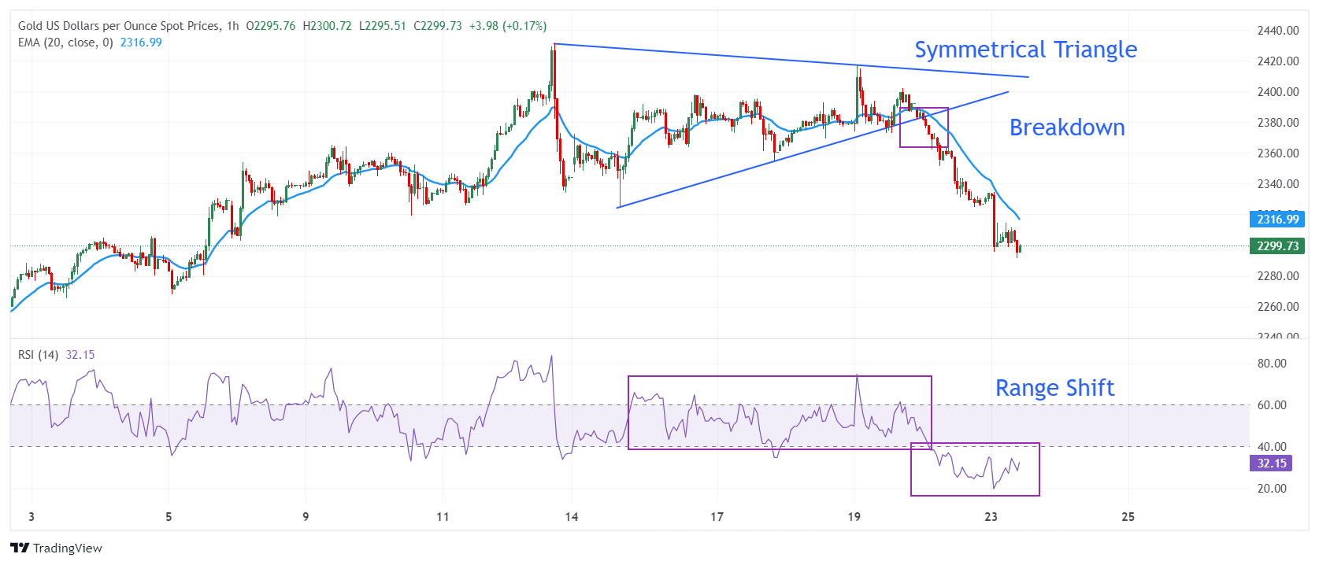This screenshot has height=565, width=1319.
Task: Click the 1h timeframe in chart title
Action: point(232,26)
